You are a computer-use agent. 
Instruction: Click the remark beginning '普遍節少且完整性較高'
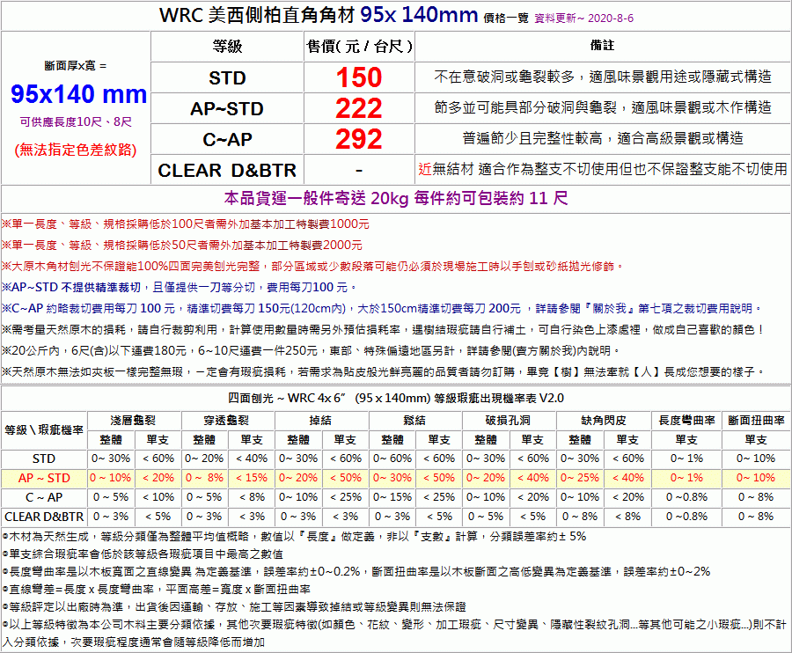pyautogui.click(x=603, y=138)
